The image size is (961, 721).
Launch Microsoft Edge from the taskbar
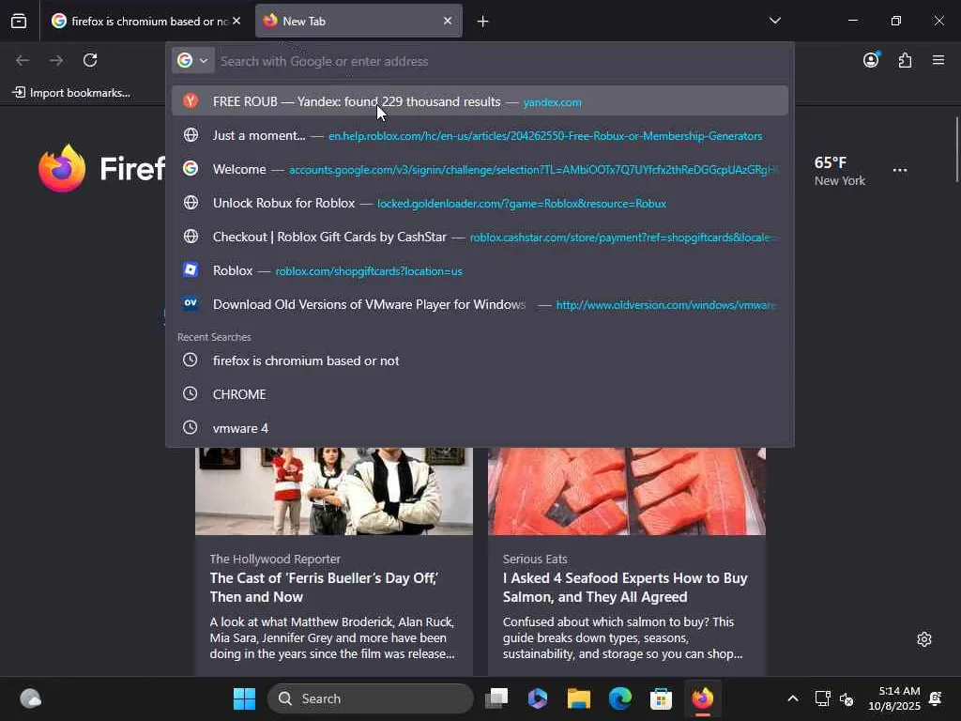(x=620, y=698)
